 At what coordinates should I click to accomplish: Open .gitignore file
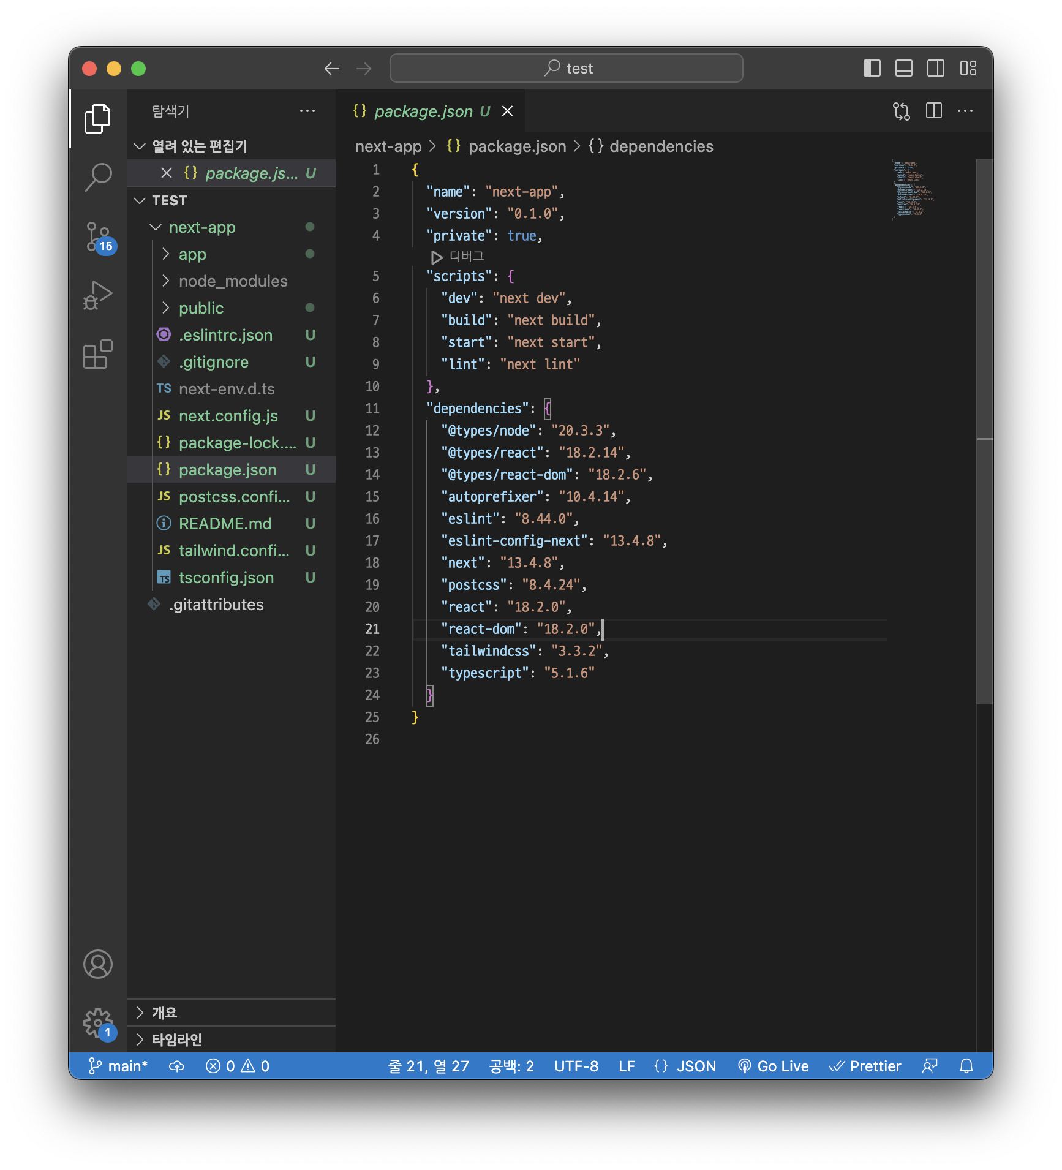coord(232,362)
